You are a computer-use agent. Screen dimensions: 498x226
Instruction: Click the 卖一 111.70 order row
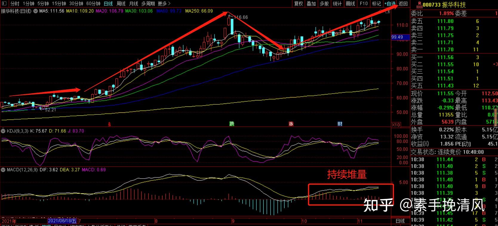click(454, 49)
